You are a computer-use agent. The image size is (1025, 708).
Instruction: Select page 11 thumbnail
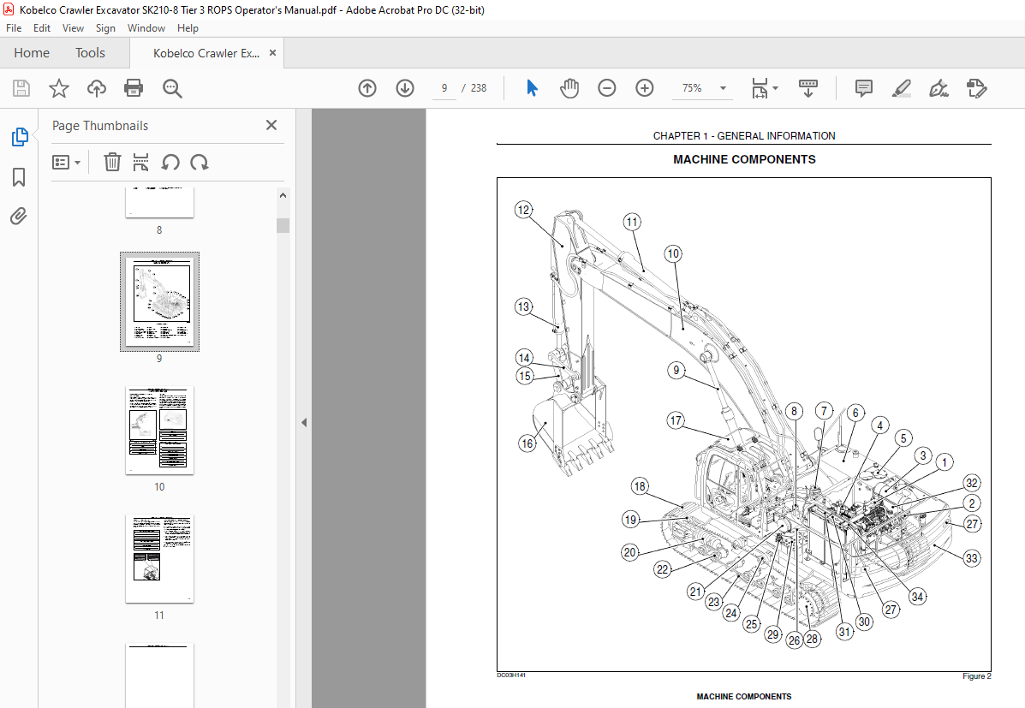(x=159, y=558)
